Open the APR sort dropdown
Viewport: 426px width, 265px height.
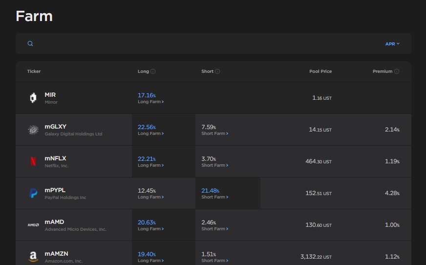coord(392,44)
